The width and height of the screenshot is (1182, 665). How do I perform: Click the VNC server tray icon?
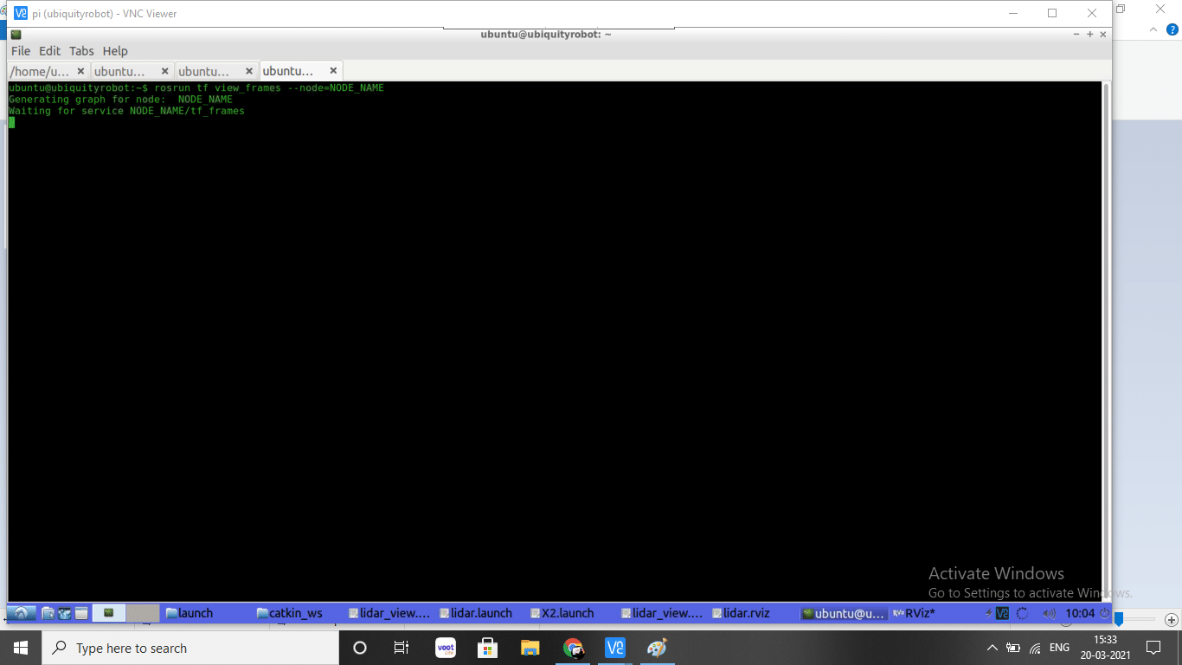point(1002,613)
